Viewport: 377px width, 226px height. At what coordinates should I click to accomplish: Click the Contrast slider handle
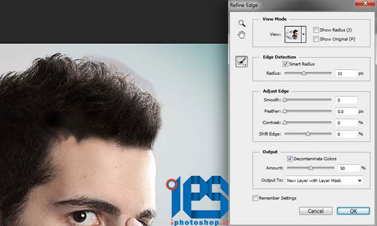point(285,122)
